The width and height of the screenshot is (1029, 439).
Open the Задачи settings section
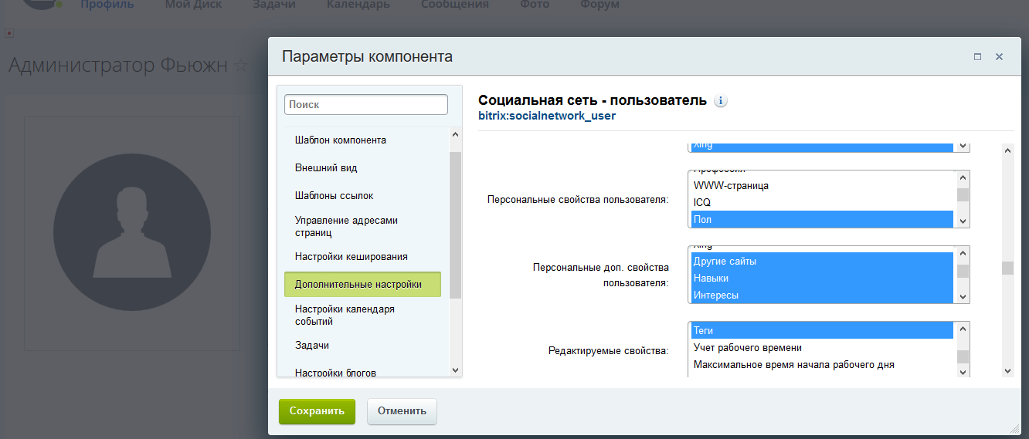click(x=312, y=346)
